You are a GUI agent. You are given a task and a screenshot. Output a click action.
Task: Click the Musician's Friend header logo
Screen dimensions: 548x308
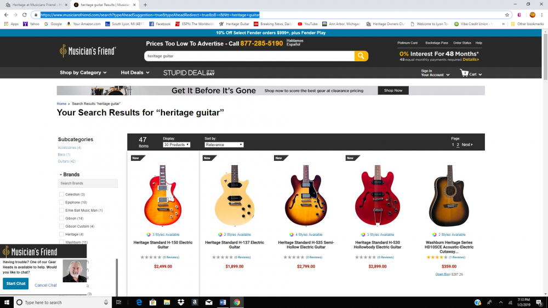click(88, 51)
